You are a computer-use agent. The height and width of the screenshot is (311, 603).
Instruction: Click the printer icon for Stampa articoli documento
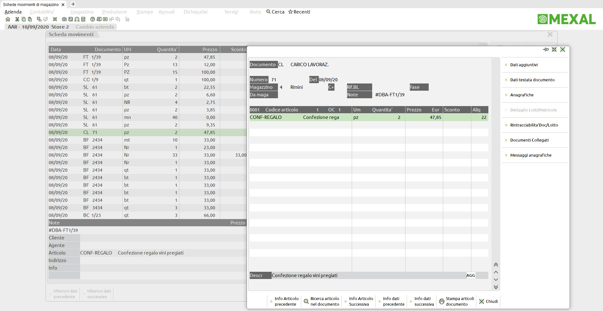pyautogui.click(x=442, y=301)
